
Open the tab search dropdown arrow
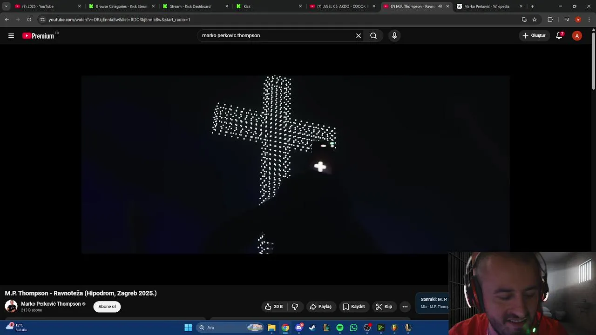(6, 7)
